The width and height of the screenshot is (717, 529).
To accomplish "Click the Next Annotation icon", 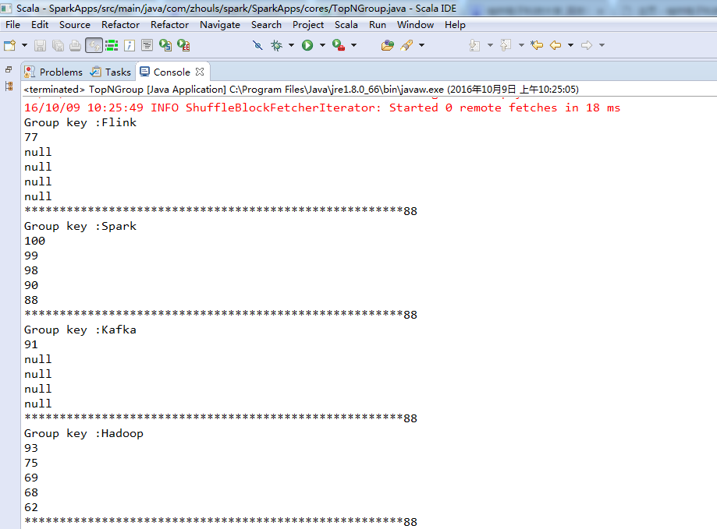I will pos(474,45).
